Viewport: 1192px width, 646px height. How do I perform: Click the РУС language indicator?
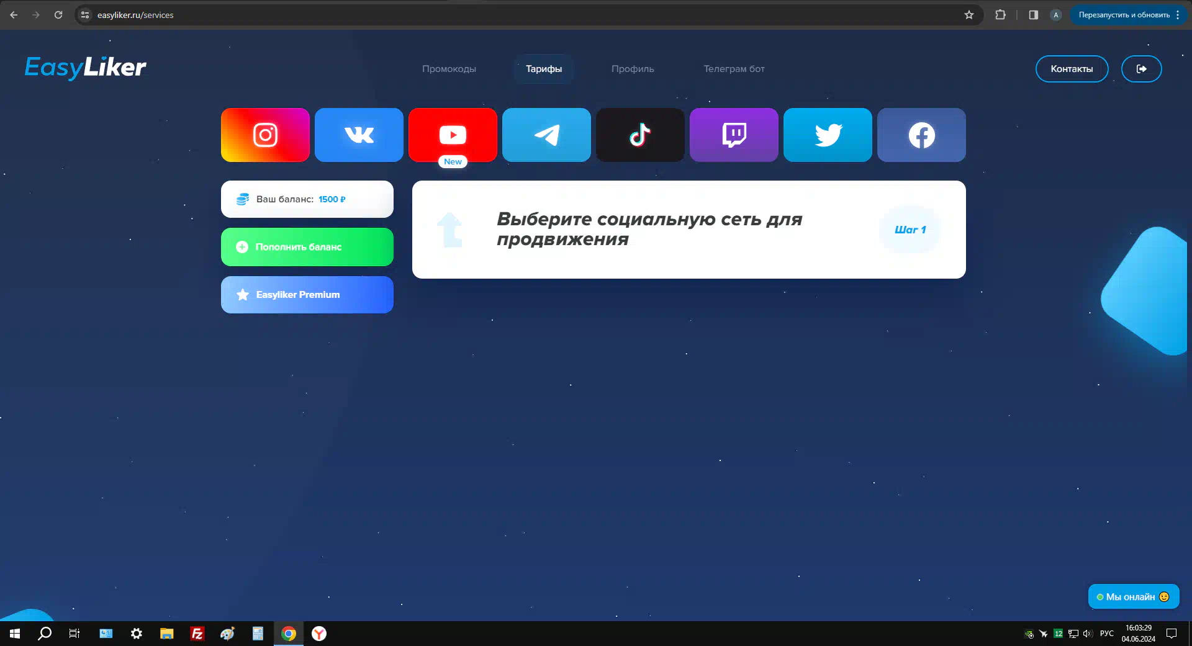[1106, 634]
